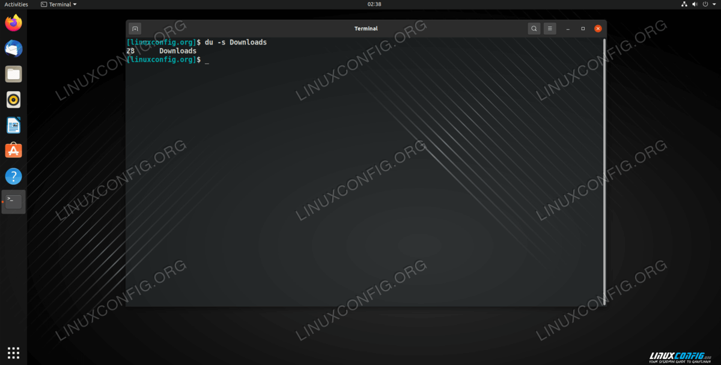Screen dimensions: 721x365
Task: Open the terminal hamburger menu
Action: (x=550, y=28)
